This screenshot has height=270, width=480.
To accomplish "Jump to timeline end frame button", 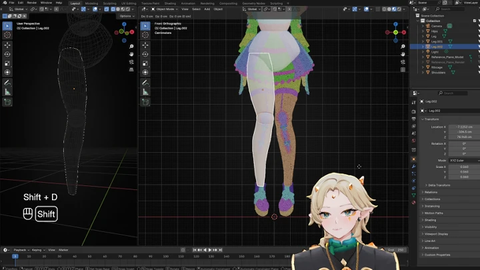I will click(220, 250).
